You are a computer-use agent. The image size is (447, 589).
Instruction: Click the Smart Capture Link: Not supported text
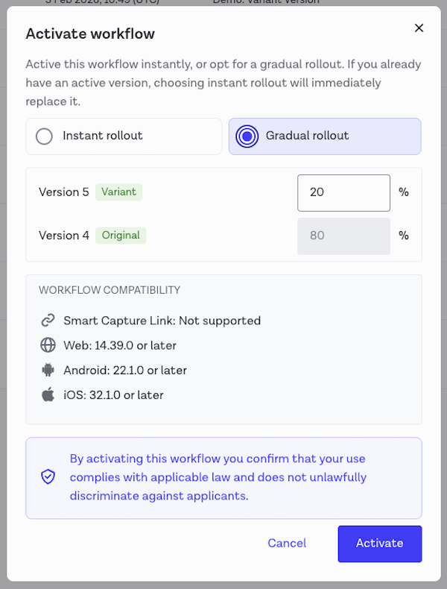pos(162,321)
